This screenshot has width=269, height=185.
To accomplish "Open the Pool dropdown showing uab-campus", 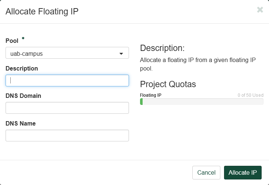I will pos(63,53).
